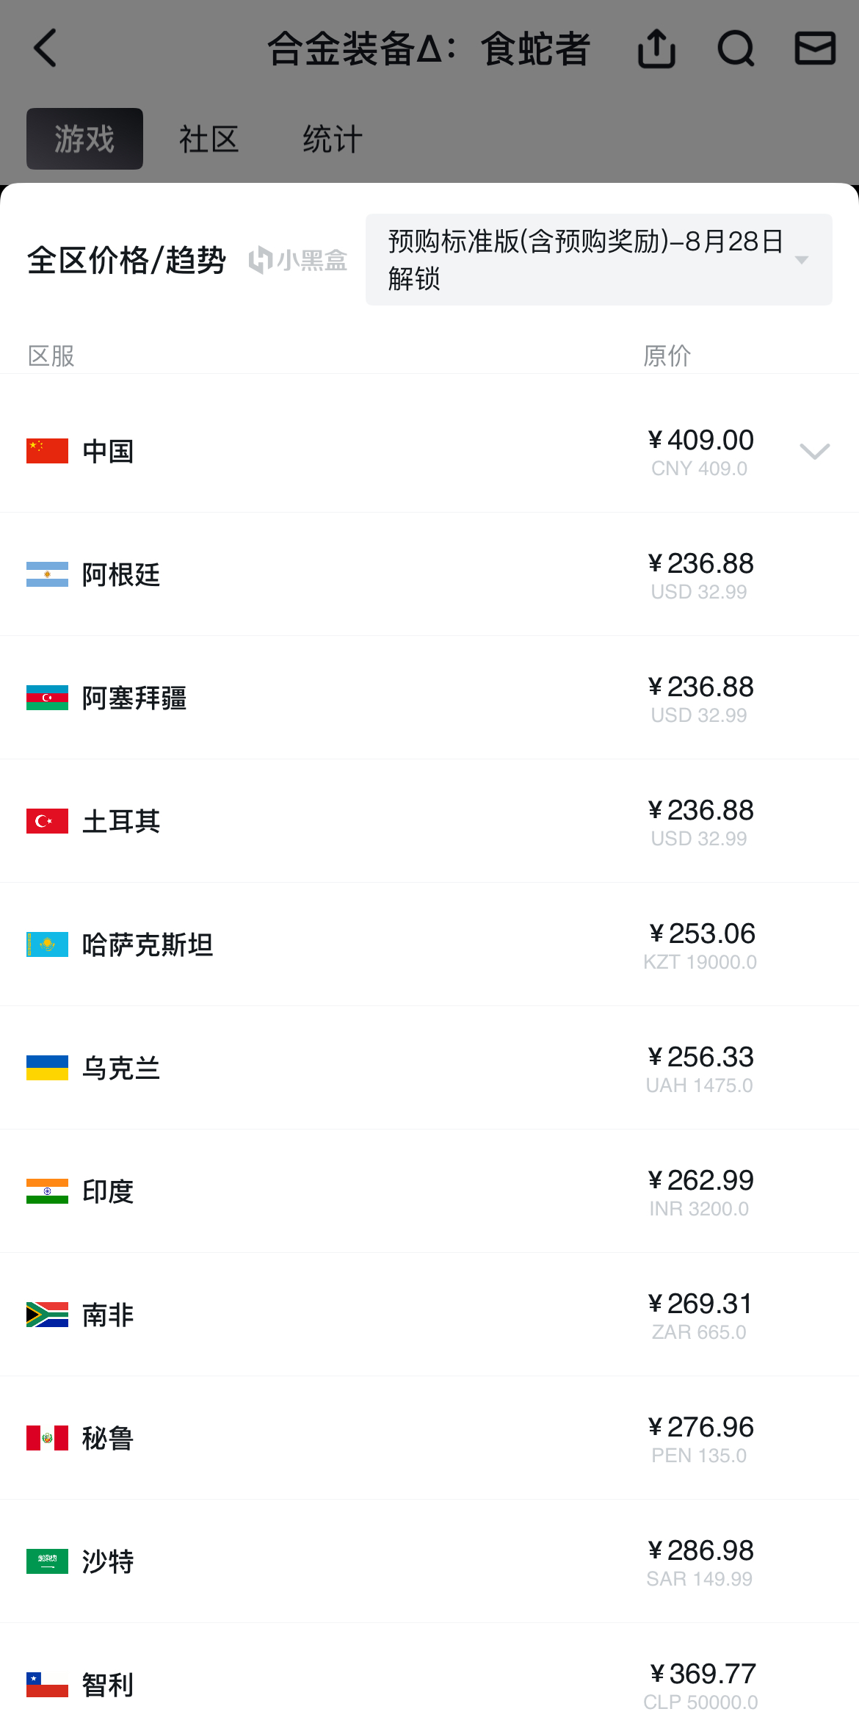Viewport: 859px width, 1720px height.
Task: Open search with magnifier icon
Action: pyautogui.click(x=736, y=48)
